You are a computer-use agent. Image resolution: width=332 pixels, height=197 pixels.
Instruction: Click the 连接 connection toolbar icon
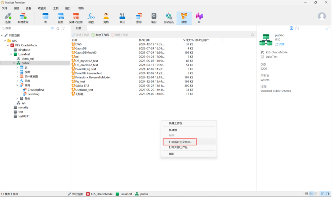coord(8,17)
